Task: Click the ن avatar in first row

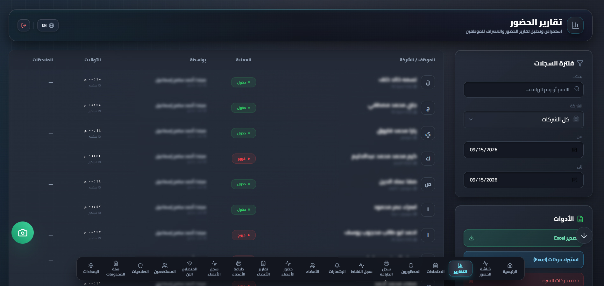Action: point(428,83)
